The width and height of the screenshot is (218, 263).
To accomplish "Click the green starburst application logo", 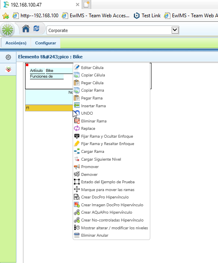I will 7,30.
